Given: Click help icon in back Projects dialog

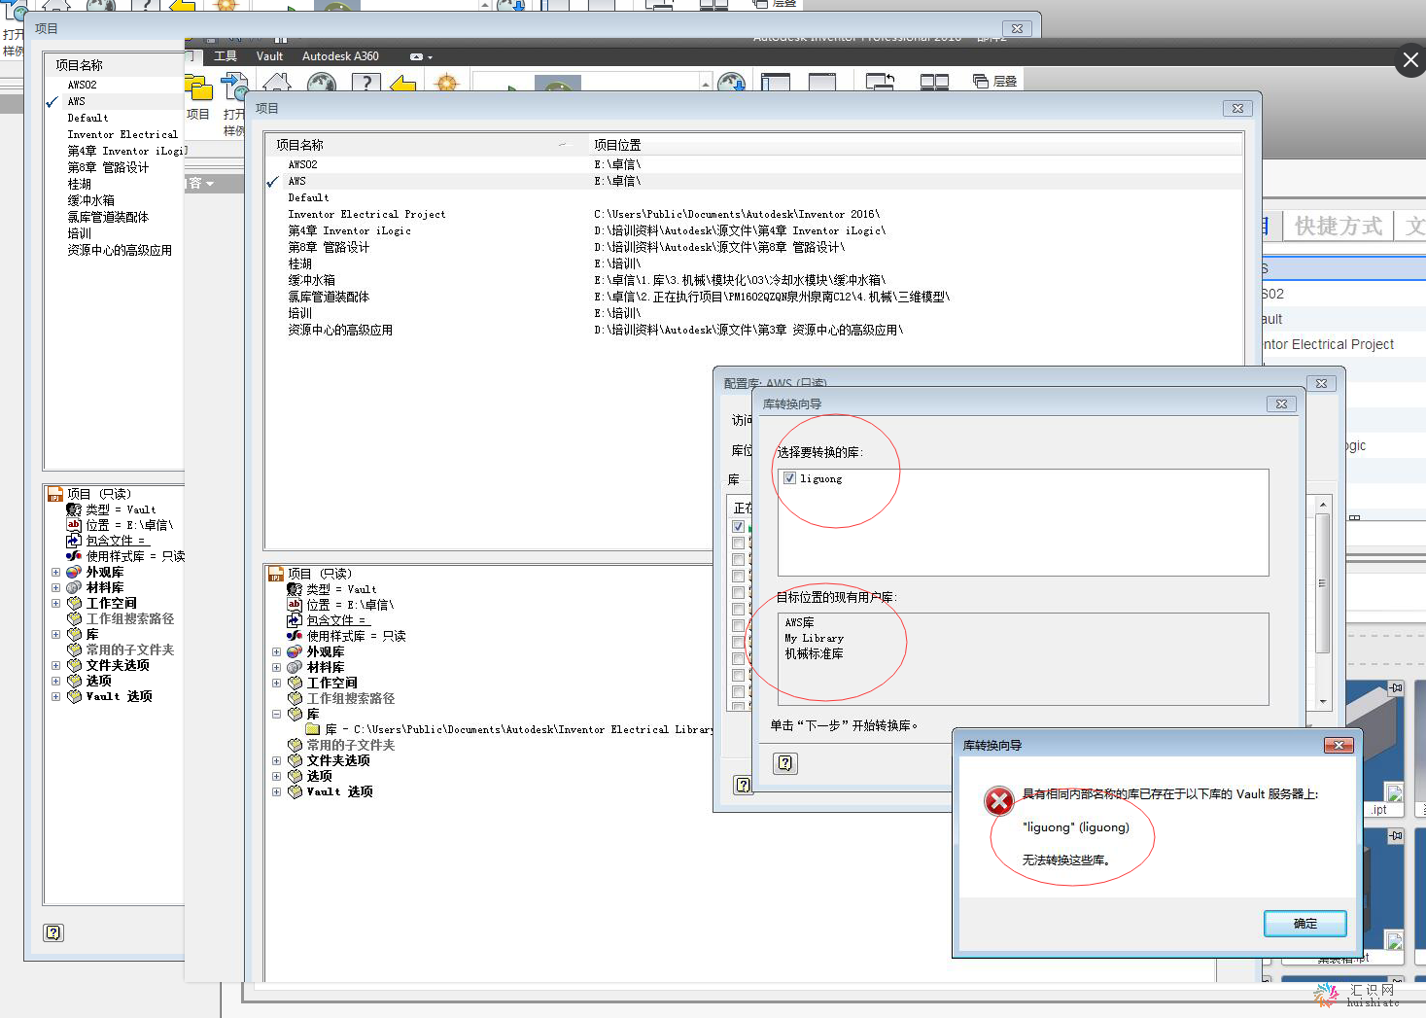Looking at the screenshot, I should point(53,932).
